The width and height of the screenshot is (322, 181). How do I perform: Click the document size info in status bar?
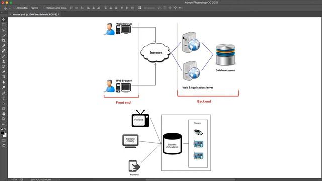(x=41, y=180)
